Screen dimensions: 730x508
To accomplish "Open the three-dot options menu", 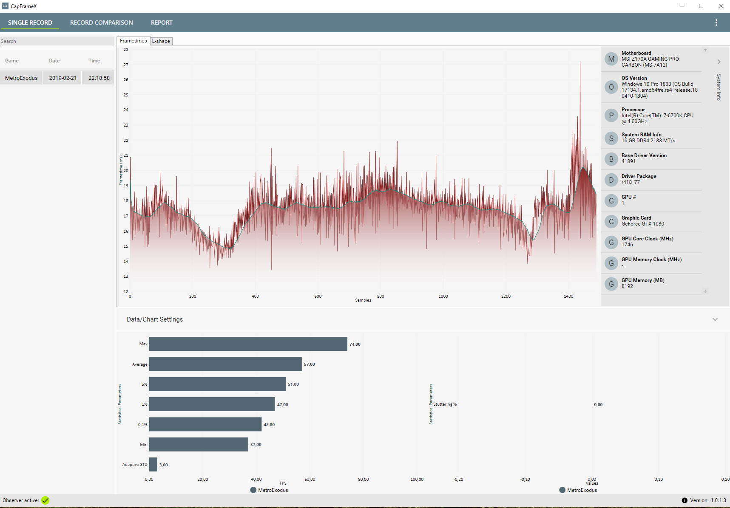I will coord(716,23).
